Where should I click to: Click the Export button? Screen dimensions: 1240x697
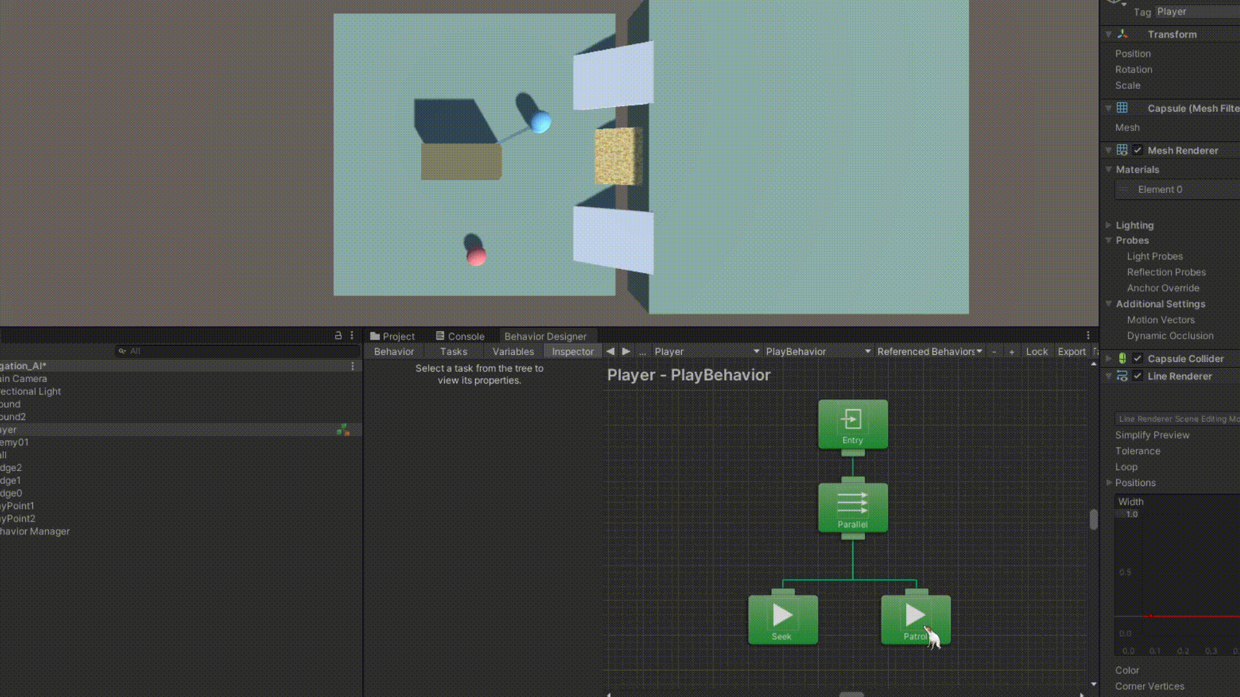pos(1071,352)
